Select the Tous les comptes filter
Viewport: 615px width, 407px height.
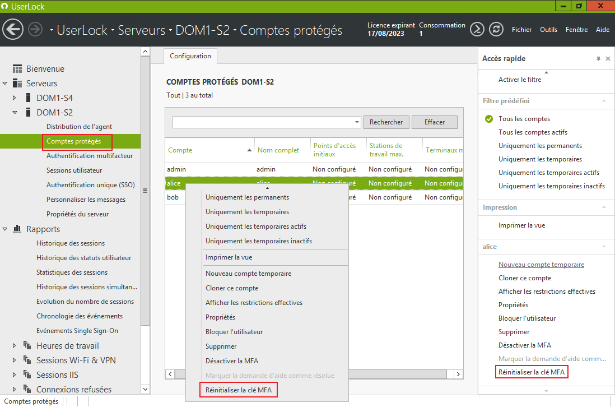click(524, 119)
